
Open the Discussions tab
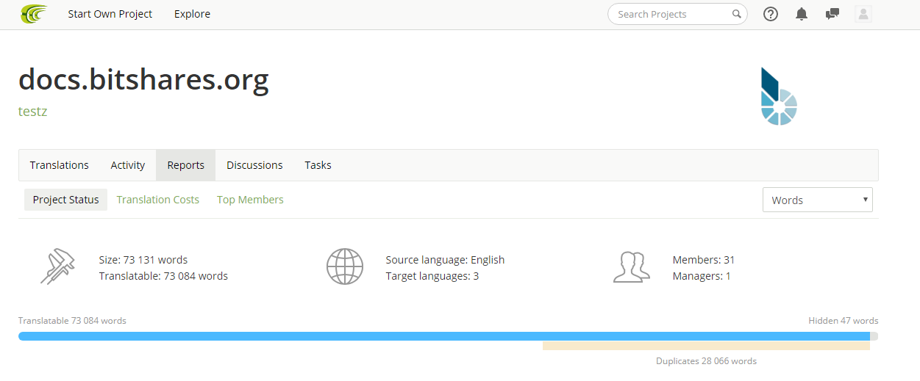pyautogui.click(x=254, y=165)
